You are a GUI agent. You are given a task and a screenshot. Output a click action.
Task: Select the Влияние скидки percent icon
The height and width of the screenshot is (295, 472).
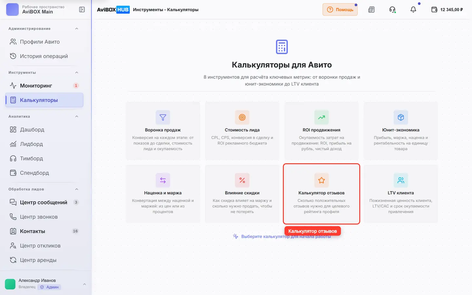coord(242,180)
